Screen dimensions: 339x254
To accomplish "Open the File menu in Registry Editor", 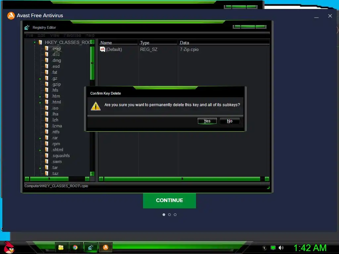I will pos(29,35).
